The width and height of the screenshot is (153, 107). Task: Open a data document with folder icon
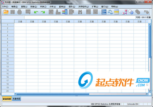pos(6,12)
